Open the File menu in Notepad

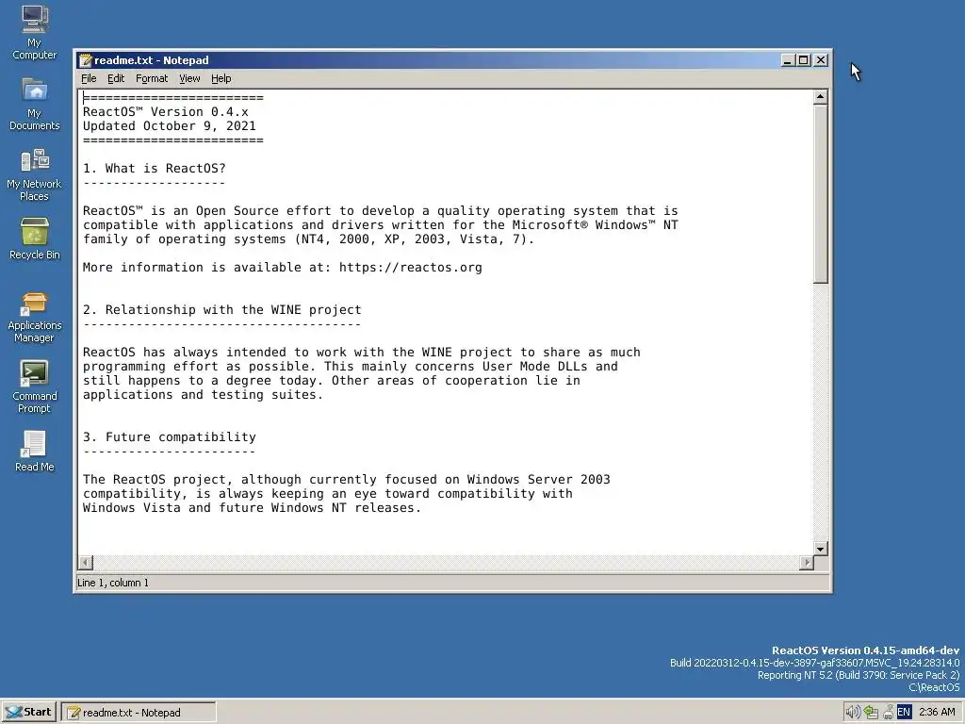[89, 78]
